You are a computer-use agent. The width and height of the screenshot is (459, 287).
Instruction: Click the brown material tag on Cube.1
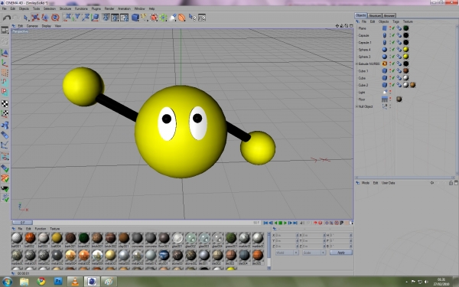coord(405,71)
